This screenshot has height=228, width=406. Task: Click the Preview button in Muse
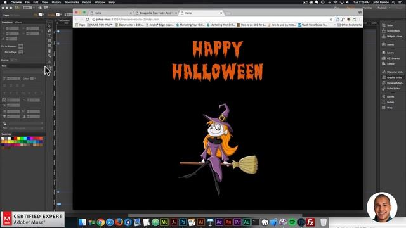coord(367,8)
